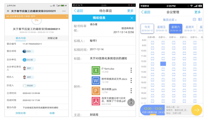The image size is (205, 119).
Task: Tap the 0% progress circle
Action: [36, 21]
